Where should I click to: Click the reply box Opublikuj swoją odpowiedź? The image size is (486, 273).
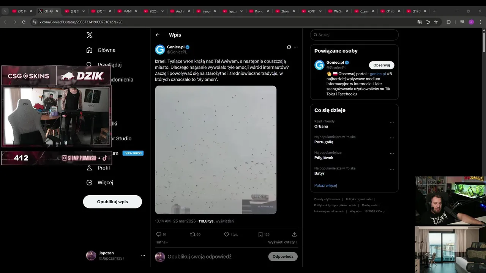(216, 257)
